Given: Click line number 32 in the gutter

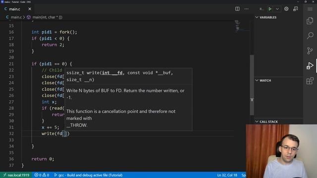Looking at the screenshot, I should point(11,133).
